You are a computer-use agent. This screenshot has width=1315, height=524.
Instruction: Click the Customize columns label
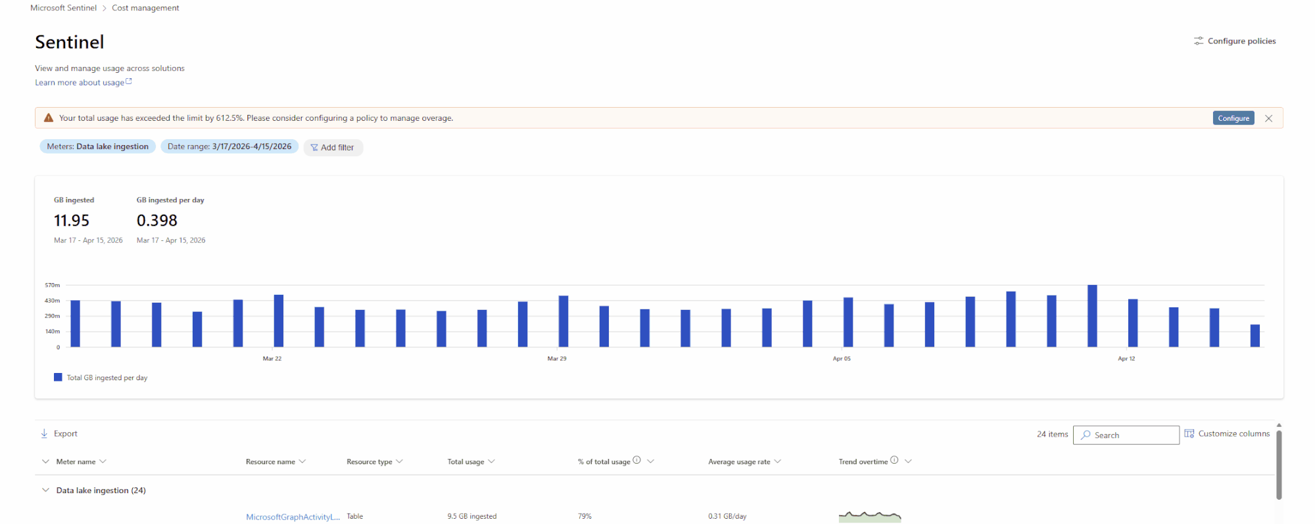click(1234, 433)
